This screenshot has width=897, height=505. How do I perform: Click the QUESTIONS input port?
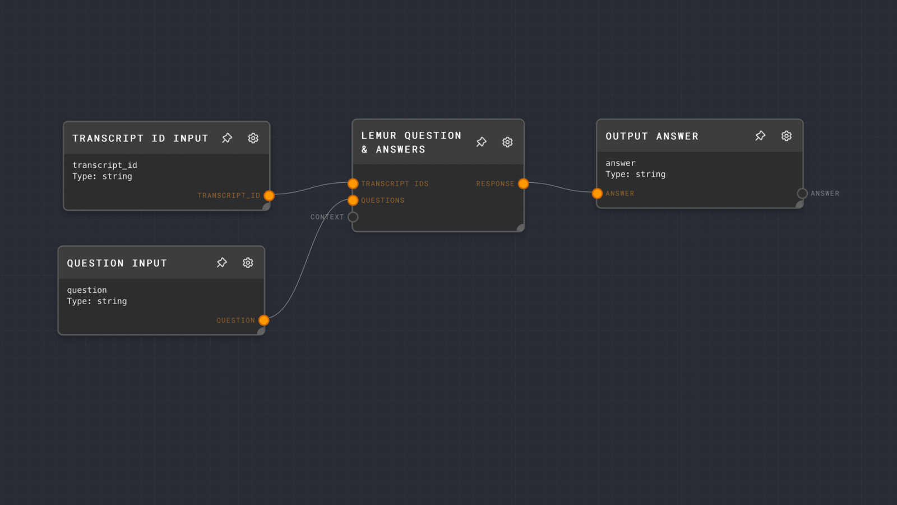[353, 200]
